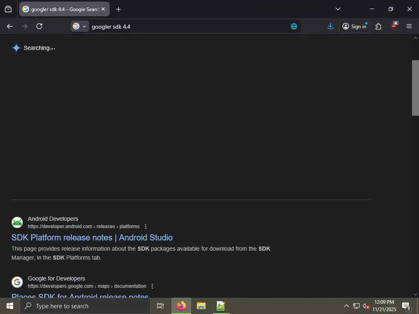Open the Google search engine dropdown
The image size is (419, 314).
pos(80,27)
